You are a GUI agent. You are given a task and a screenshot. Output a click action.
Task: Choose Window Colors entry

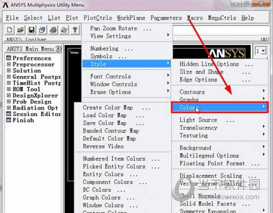[x=122, y=205]
